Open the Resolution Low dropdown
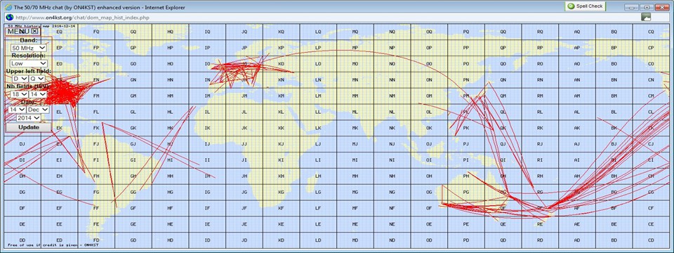Screen dimensions: 674x253 [29, 63]
